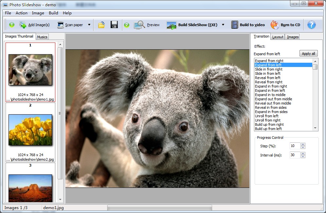This screenshot has width=326, height=213.
Task: Select effect 'Expand from left'
Action: [x=283, y=65]
